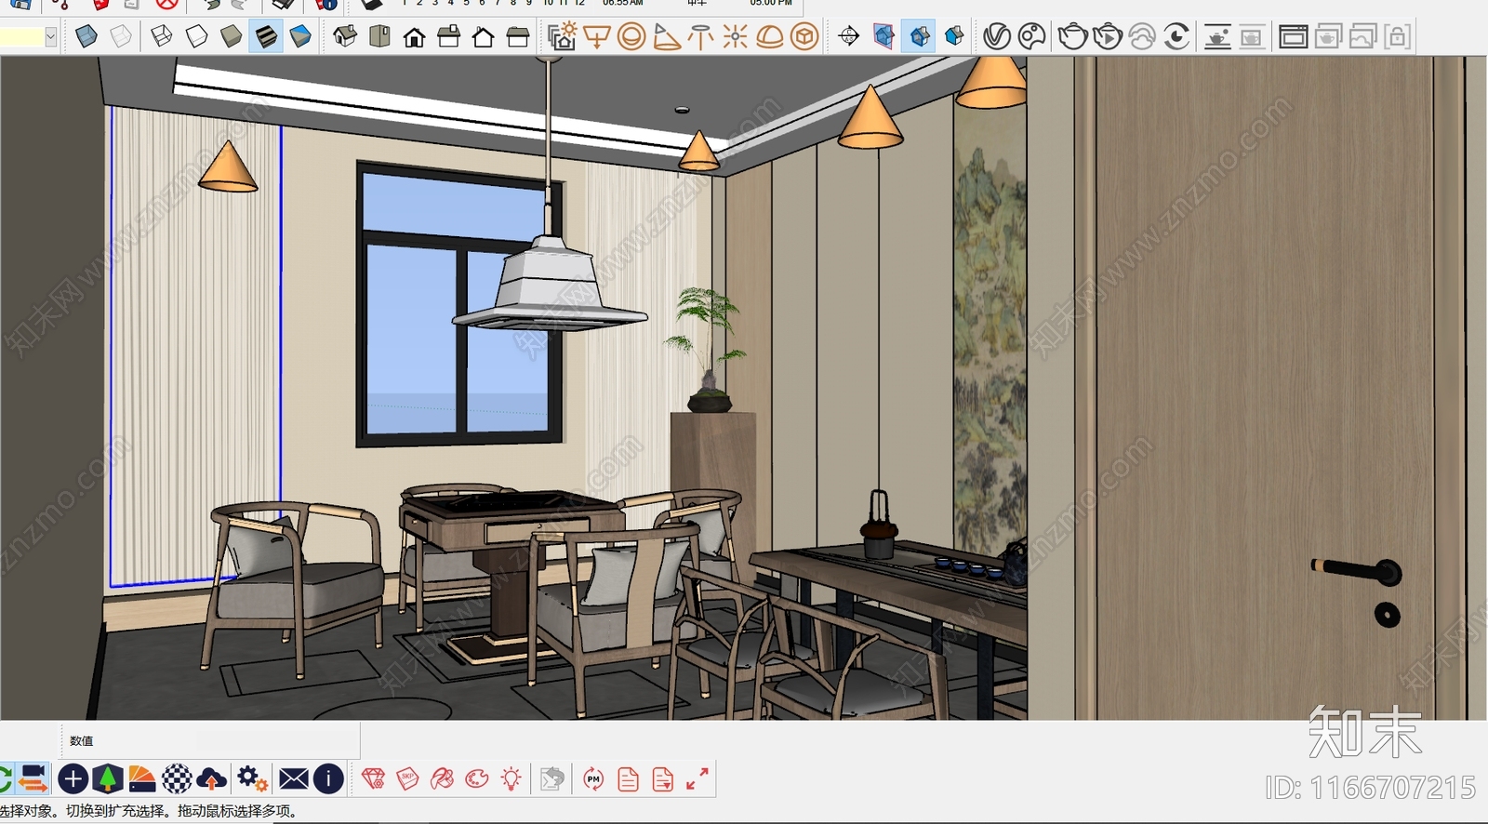Add V-Ray spot light
The height and width of the screenshot is (824, 1488).
666,36
